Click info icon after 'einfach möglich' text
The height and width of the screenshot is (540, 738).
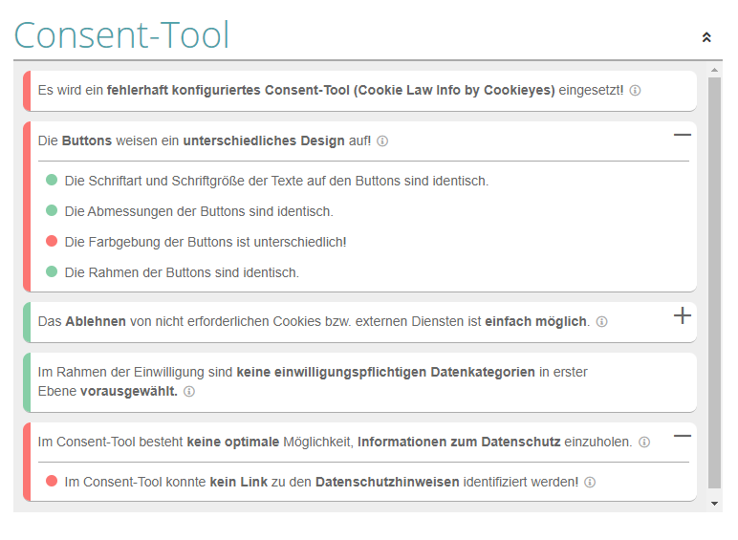(x=601, y=322)
